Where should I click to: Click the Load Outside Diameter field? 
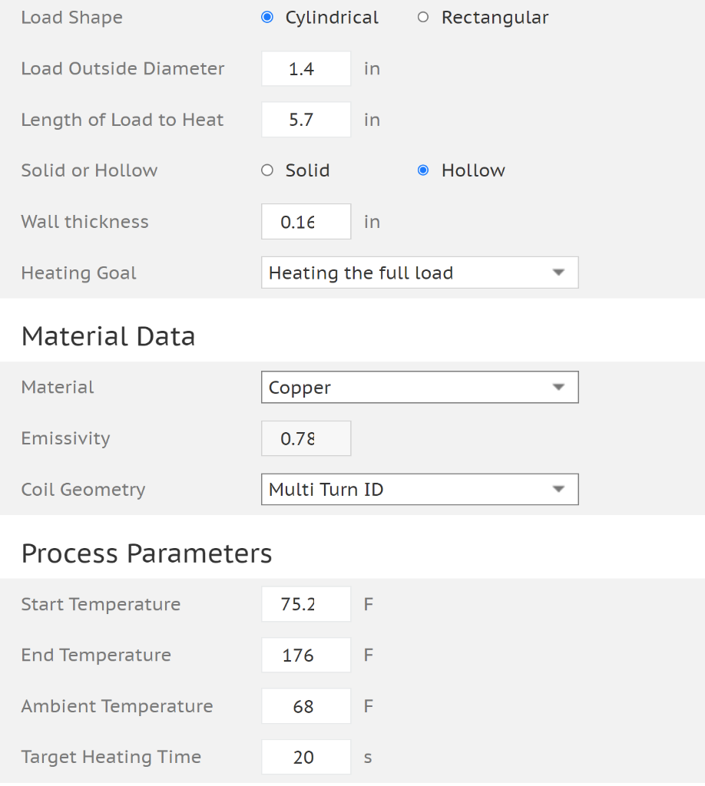coord(306,69)
